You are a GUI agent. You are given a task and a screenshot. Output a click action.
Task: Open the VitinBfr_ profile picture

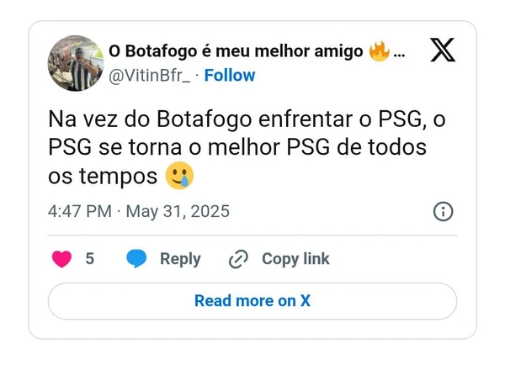coord(76,63)
